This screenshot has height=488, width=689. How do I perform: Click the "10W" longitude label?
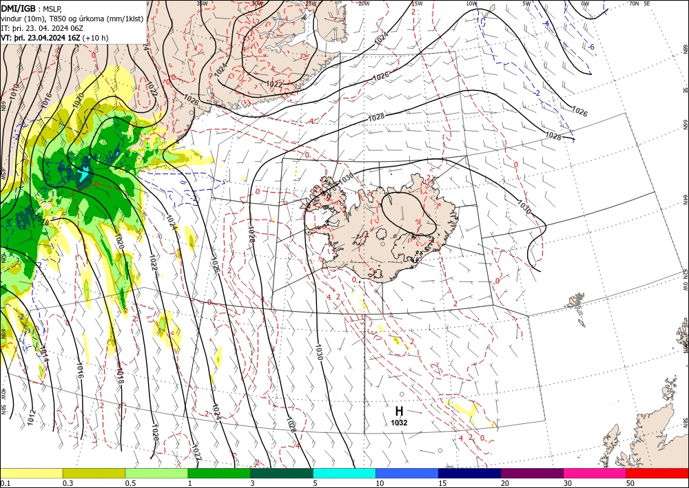click(x=471, y=3)
